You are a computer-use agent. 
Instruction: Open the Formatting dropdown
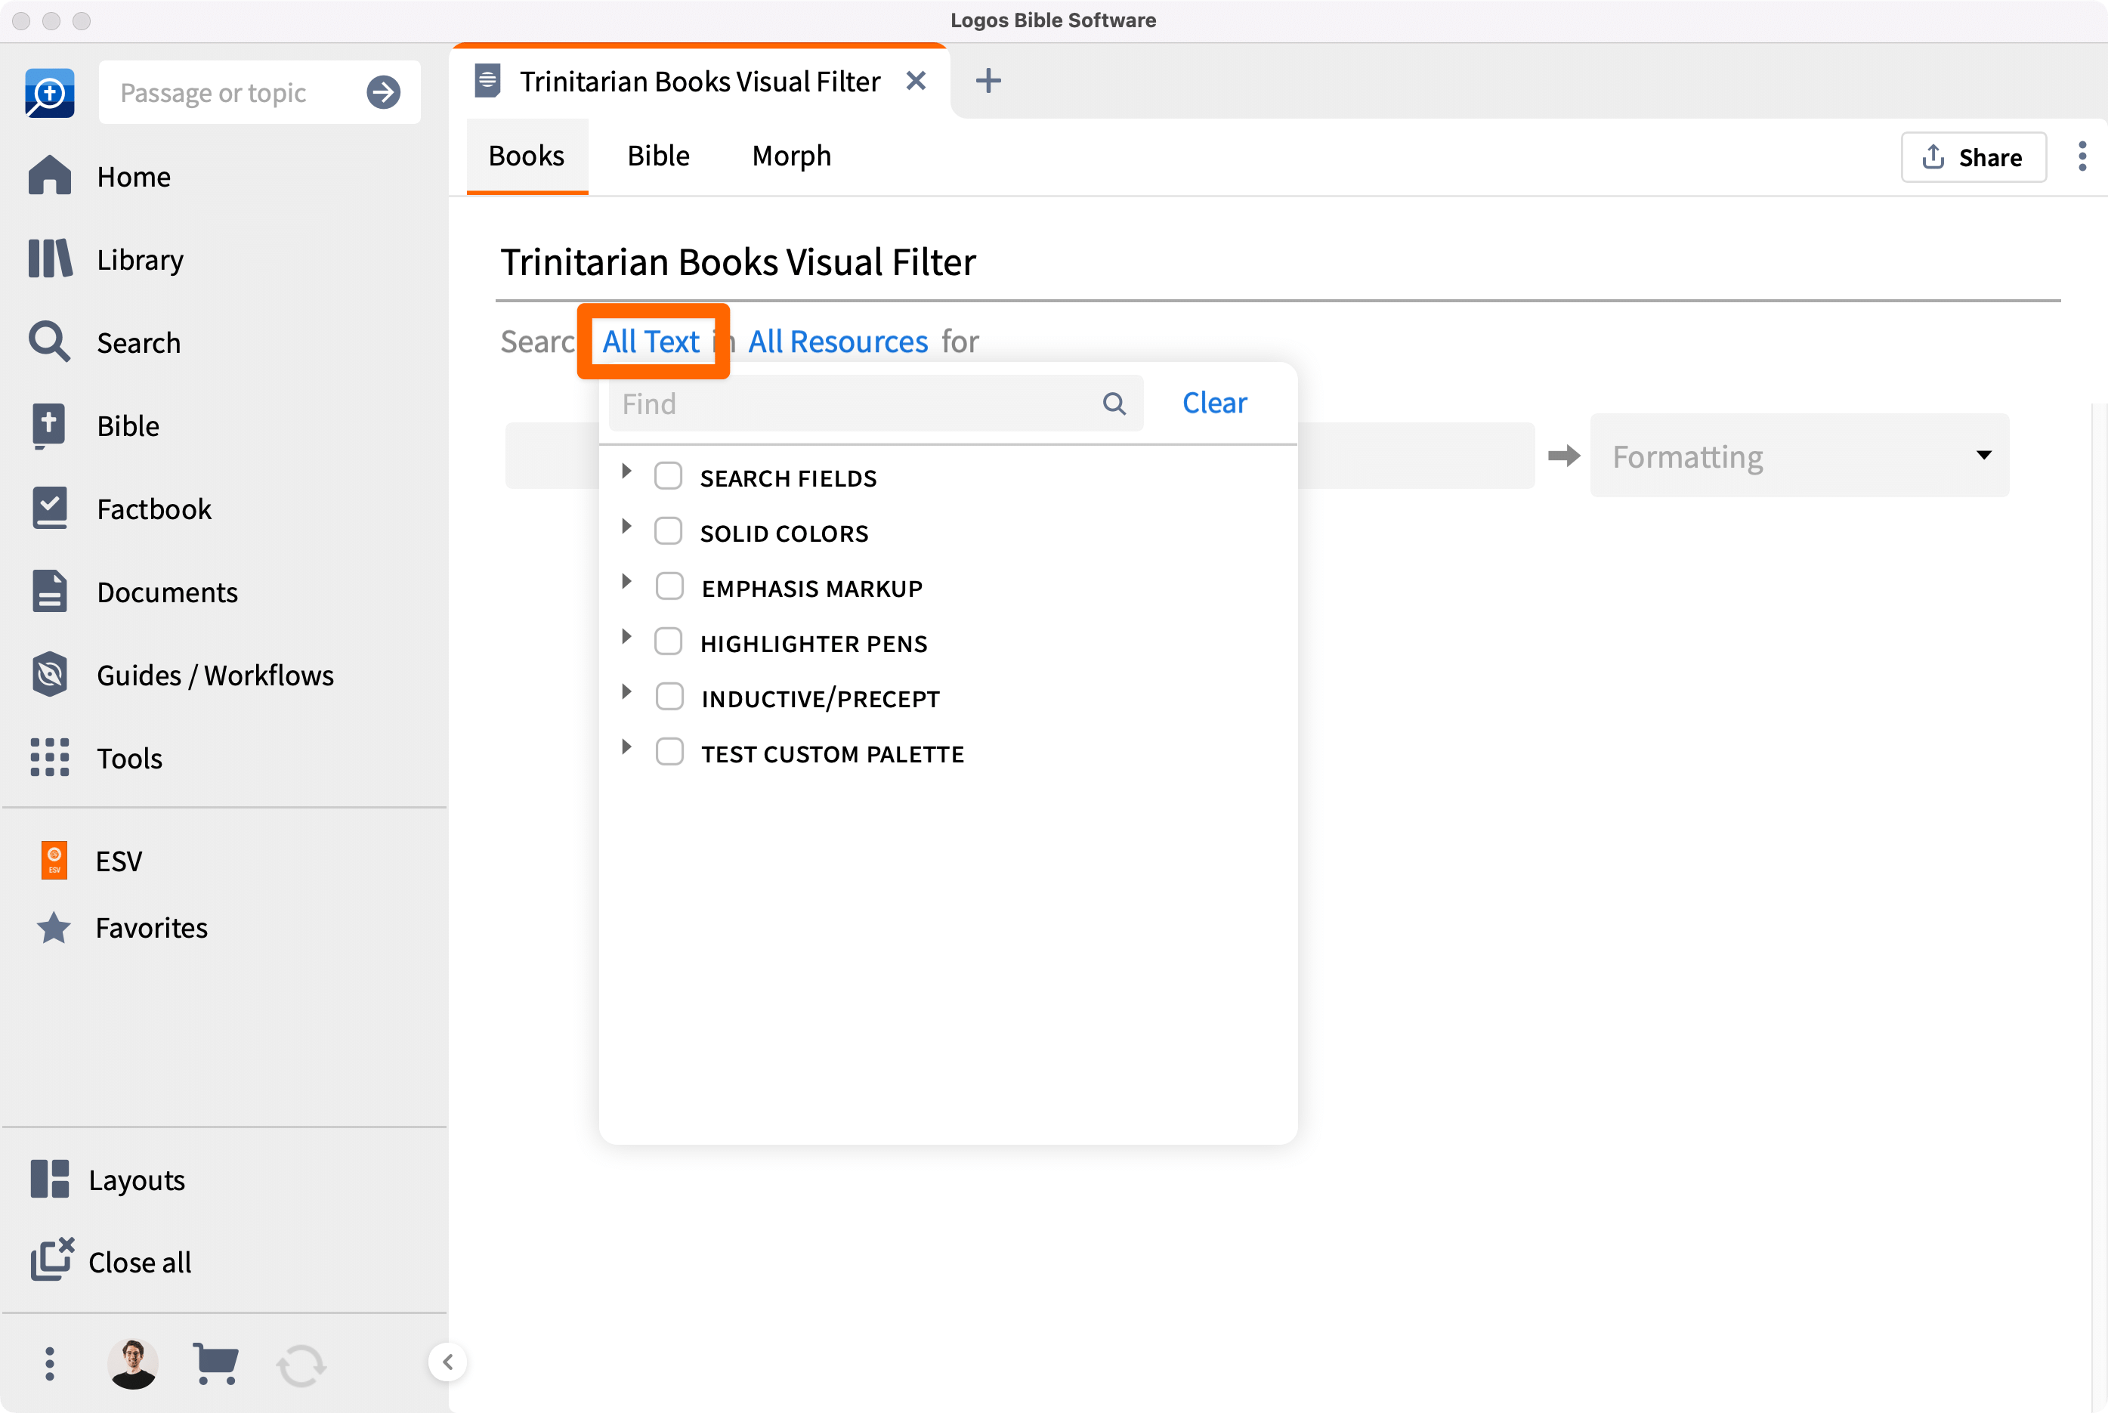click(1799, 455)
